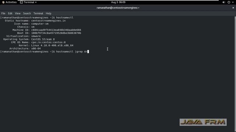Open the Help menu
Screen dimensions: 236x132
click(48, 13)
